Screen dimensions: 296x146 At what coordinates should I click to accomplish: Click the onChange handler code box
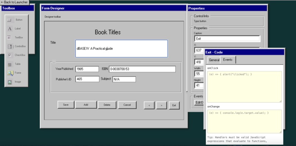[245, 121]
